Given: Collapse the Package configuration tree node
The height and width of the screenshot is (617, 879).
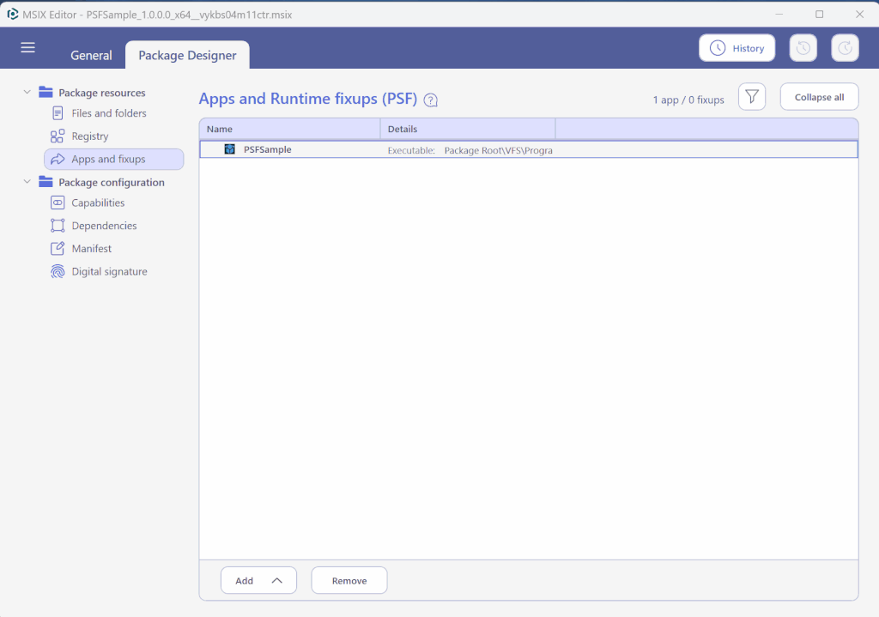Looking at the screenshot, I should coord(27,182).
